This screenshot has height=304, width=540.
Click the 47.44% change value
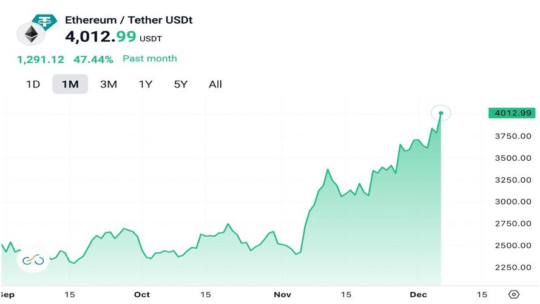[x=93, y=59]
